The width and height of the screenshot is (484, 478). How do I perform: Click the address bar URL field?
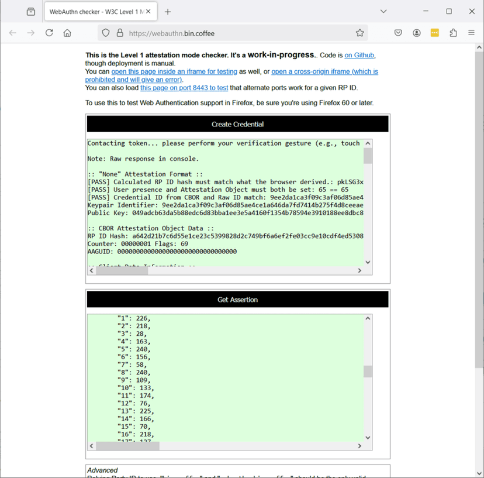point(234,33)
